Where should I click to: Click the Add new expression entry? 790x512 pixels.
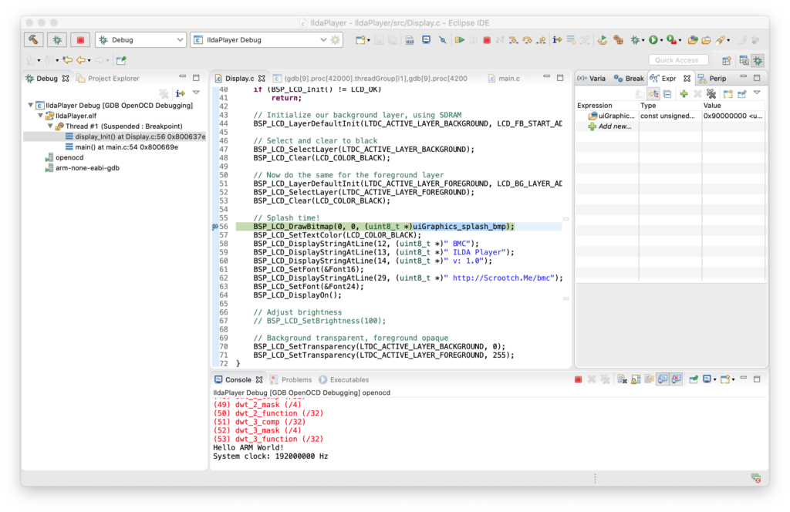[616, 126]
